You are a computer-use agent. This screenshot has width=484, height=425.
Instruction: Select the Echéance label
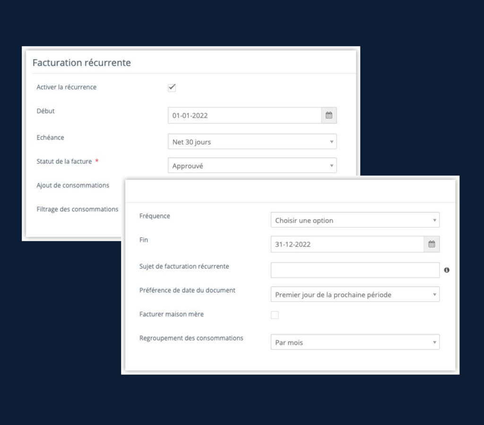(x=50, y=137)
